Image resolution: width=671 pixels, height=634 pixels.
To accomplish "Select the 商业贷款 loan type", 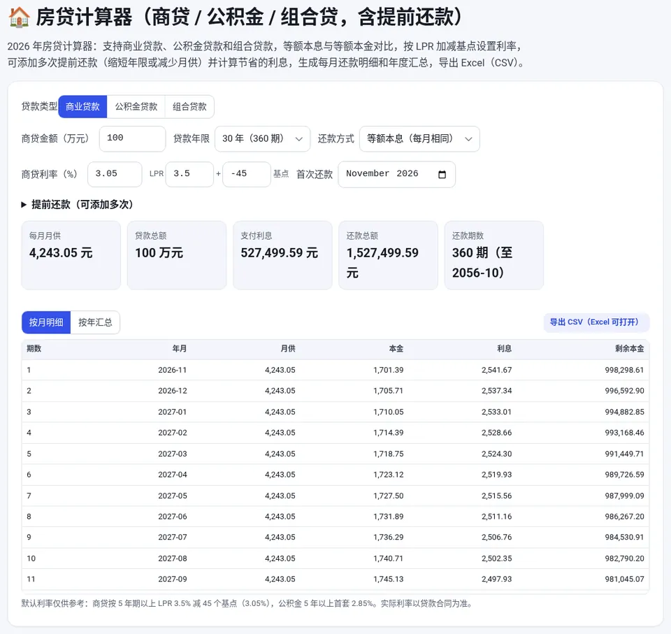I will [82, 106].
